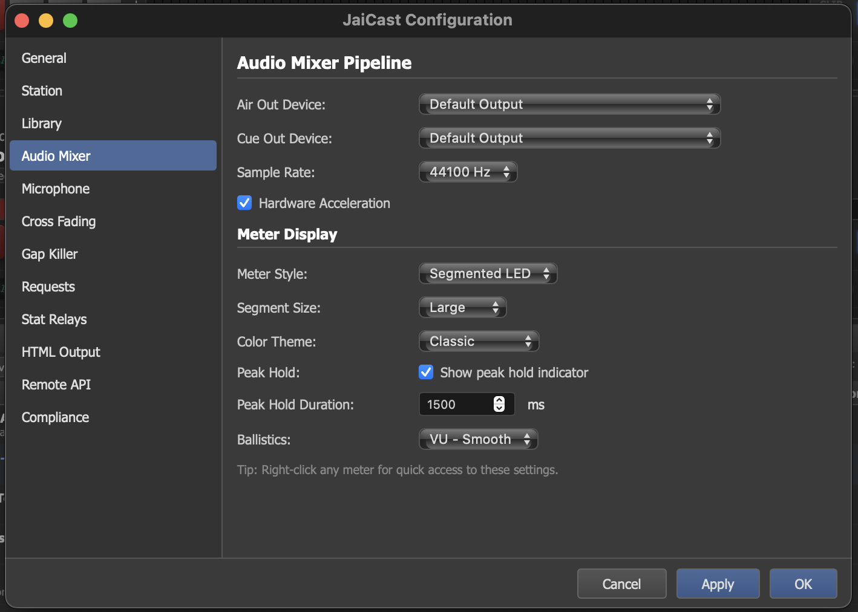
Task: Increase Peak Hold Duration with stepper up arrow
Action: (x=499, y=400)
